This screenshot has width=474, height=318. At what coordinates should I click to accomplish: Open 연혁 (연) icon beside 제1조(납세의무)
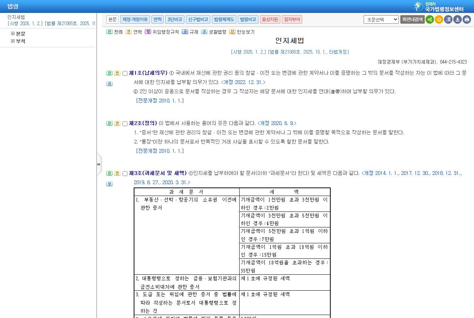coord(117,73)
